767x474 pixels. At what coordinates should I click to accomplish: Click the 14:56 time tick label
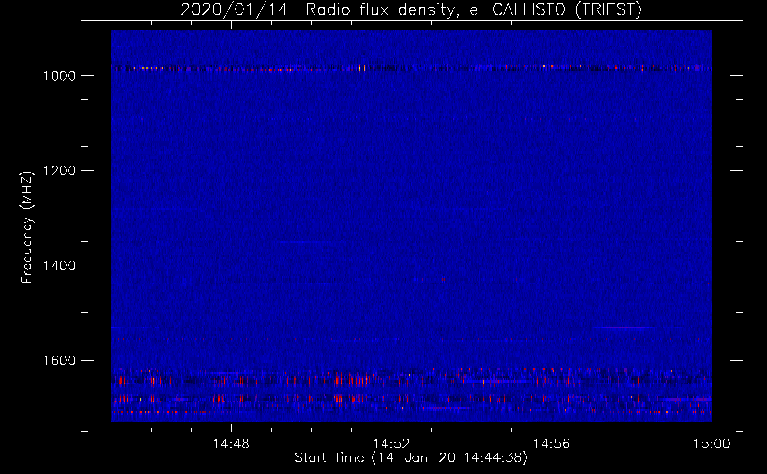(x=551, y=444)
